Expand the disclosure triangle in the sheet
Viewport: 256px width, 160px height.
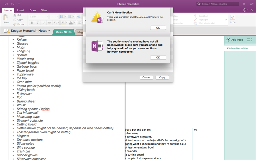[x=85, y=20]
